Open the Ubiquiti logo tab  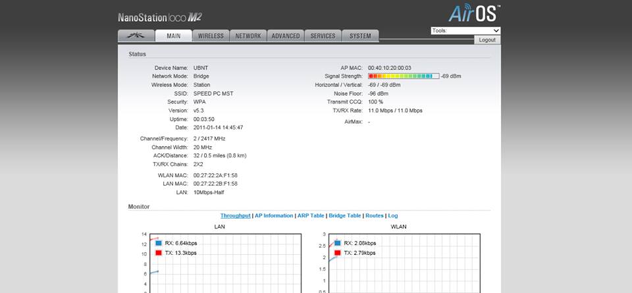pyautogui.click(x=136, y=36)
